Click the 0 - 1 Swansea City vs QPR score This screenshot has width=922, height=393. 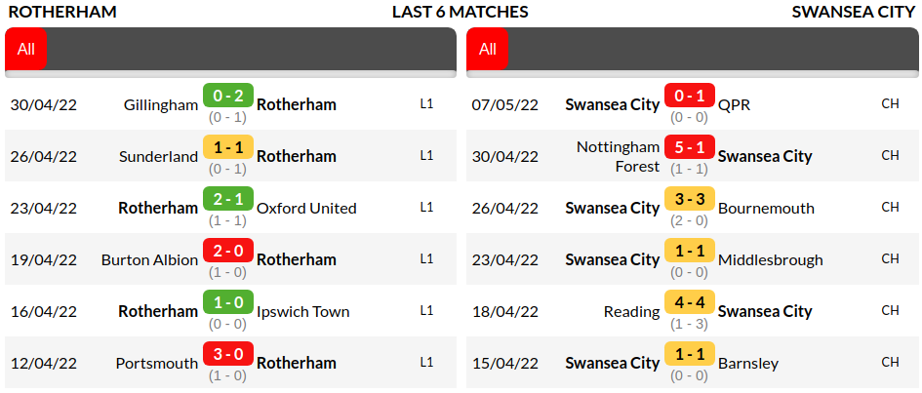coord(690,96)
